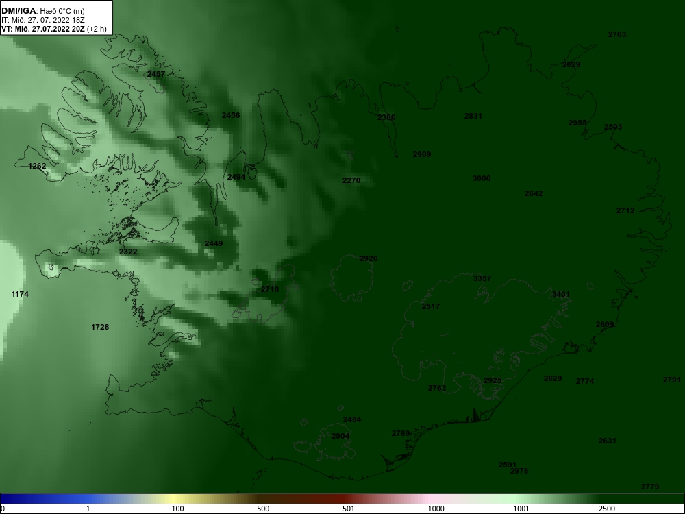Select the 2904 value on the glacier
The image size is (685, 514).
tap(340, 436)
